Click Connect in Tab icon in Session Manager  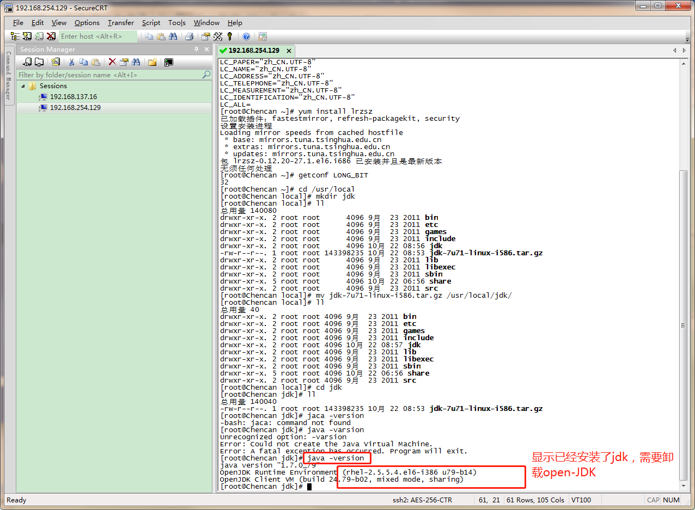[38, 62]
